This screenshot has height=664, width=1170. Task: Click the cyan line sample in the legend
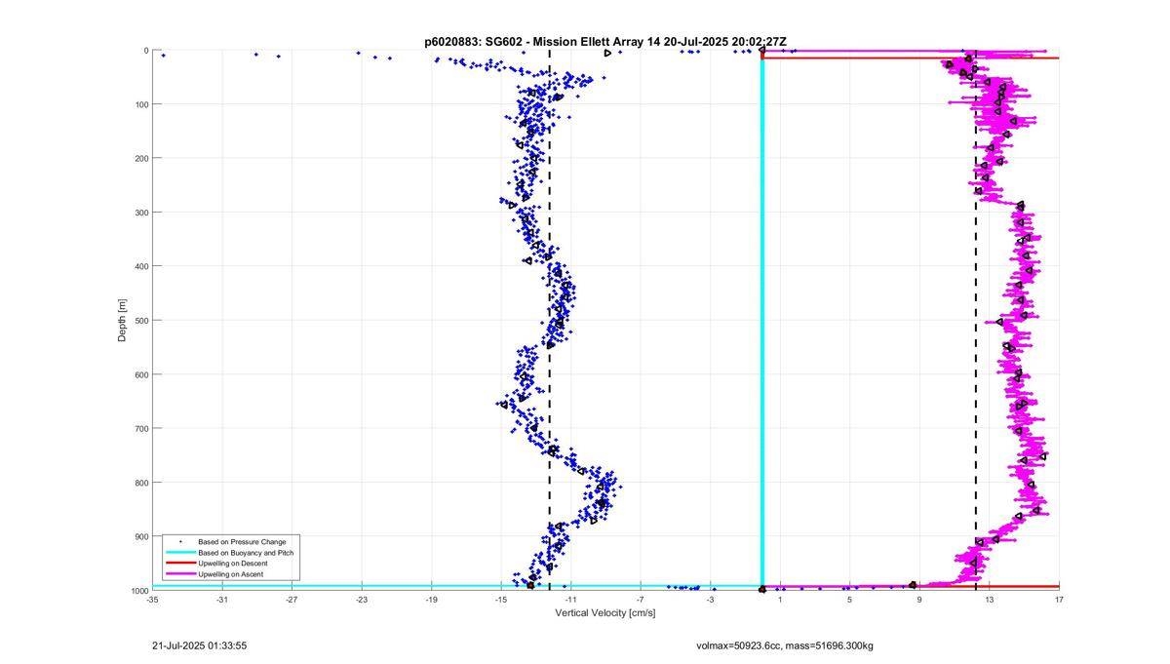pyautogui.click(x=180, y=552)
